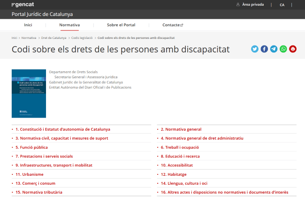
Task: Open 1. Constitució i Estatut d'autonomia de Catalunya
Action: (x=63, y=129)
